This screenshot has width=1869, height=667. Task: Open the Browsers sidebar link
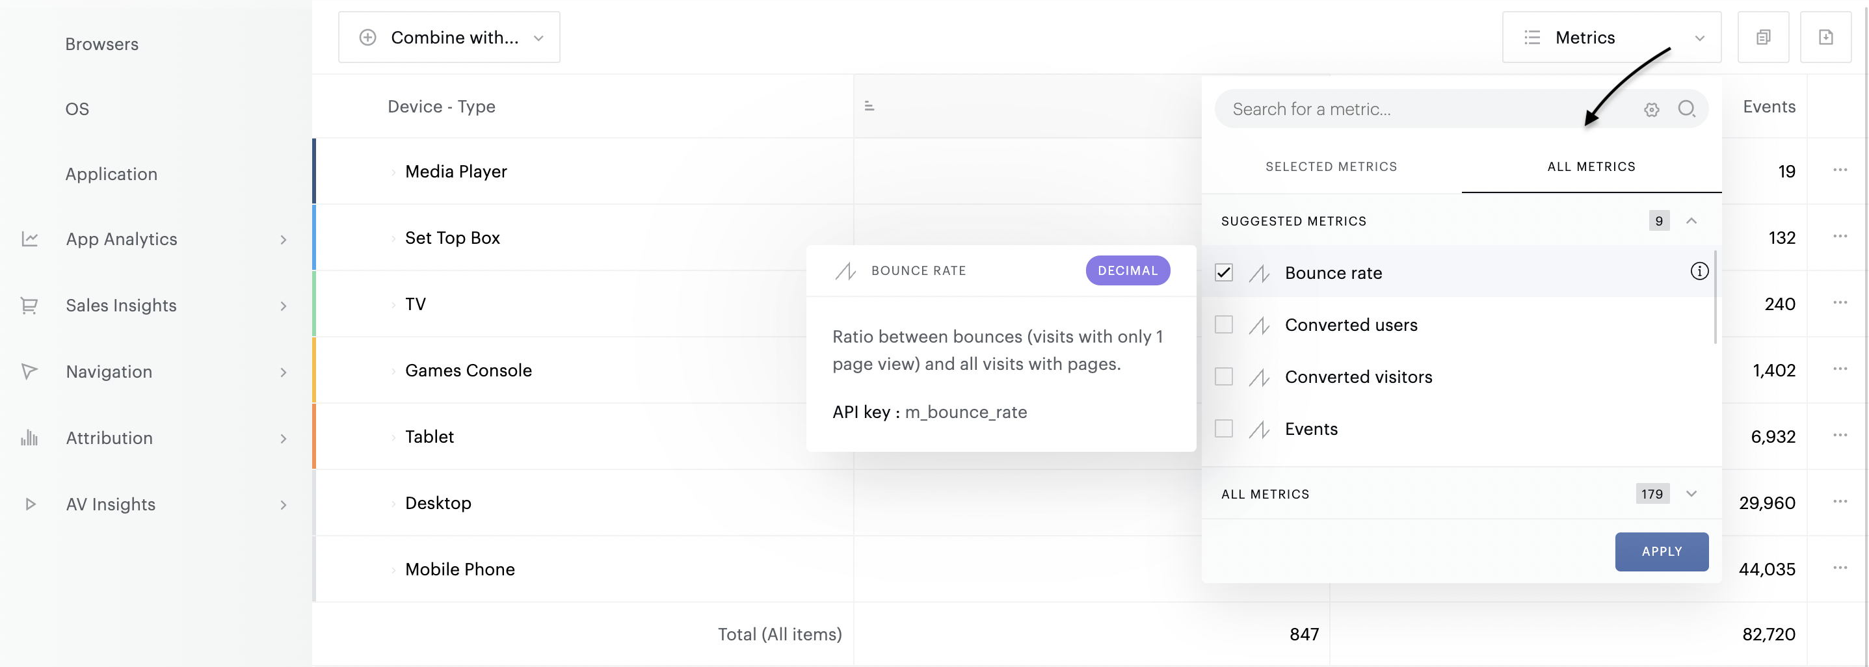(x=101, y=44)
